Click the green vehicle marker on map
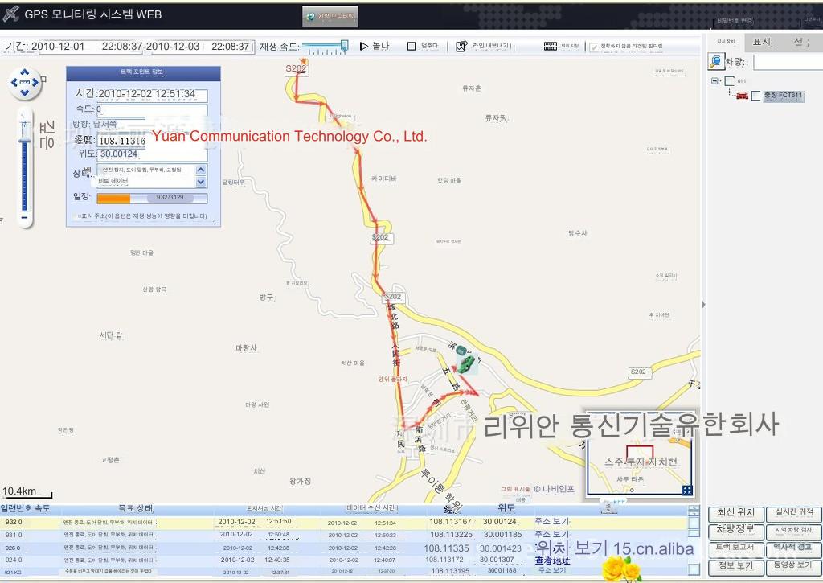 465,364
